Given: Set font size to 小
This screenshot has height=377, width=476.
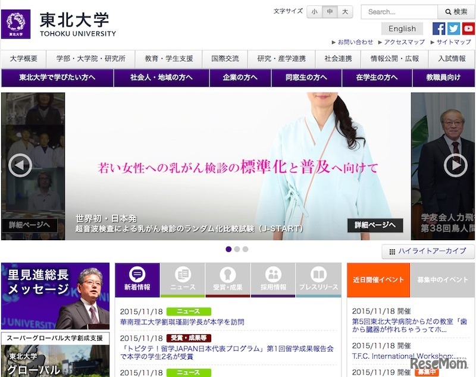Looking at the screenshot, I should pos(314,12).
